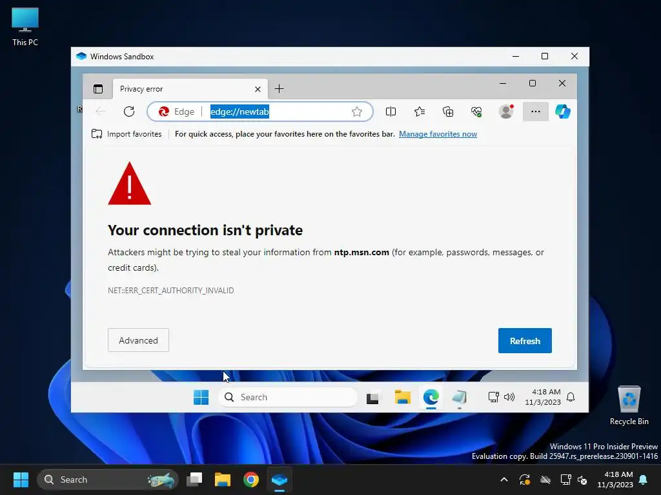Open the Edge tab actions menu icon
The image size is (661, 495).
[x=98, y=89]
